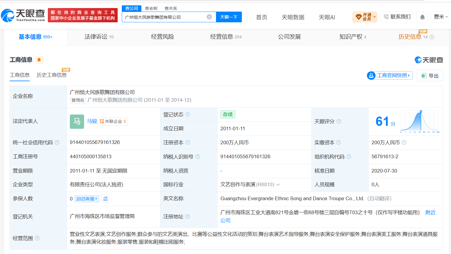Click help icon next to 实缴资本 label
Viewport: 451px width, 254px height.
(338, 142)
